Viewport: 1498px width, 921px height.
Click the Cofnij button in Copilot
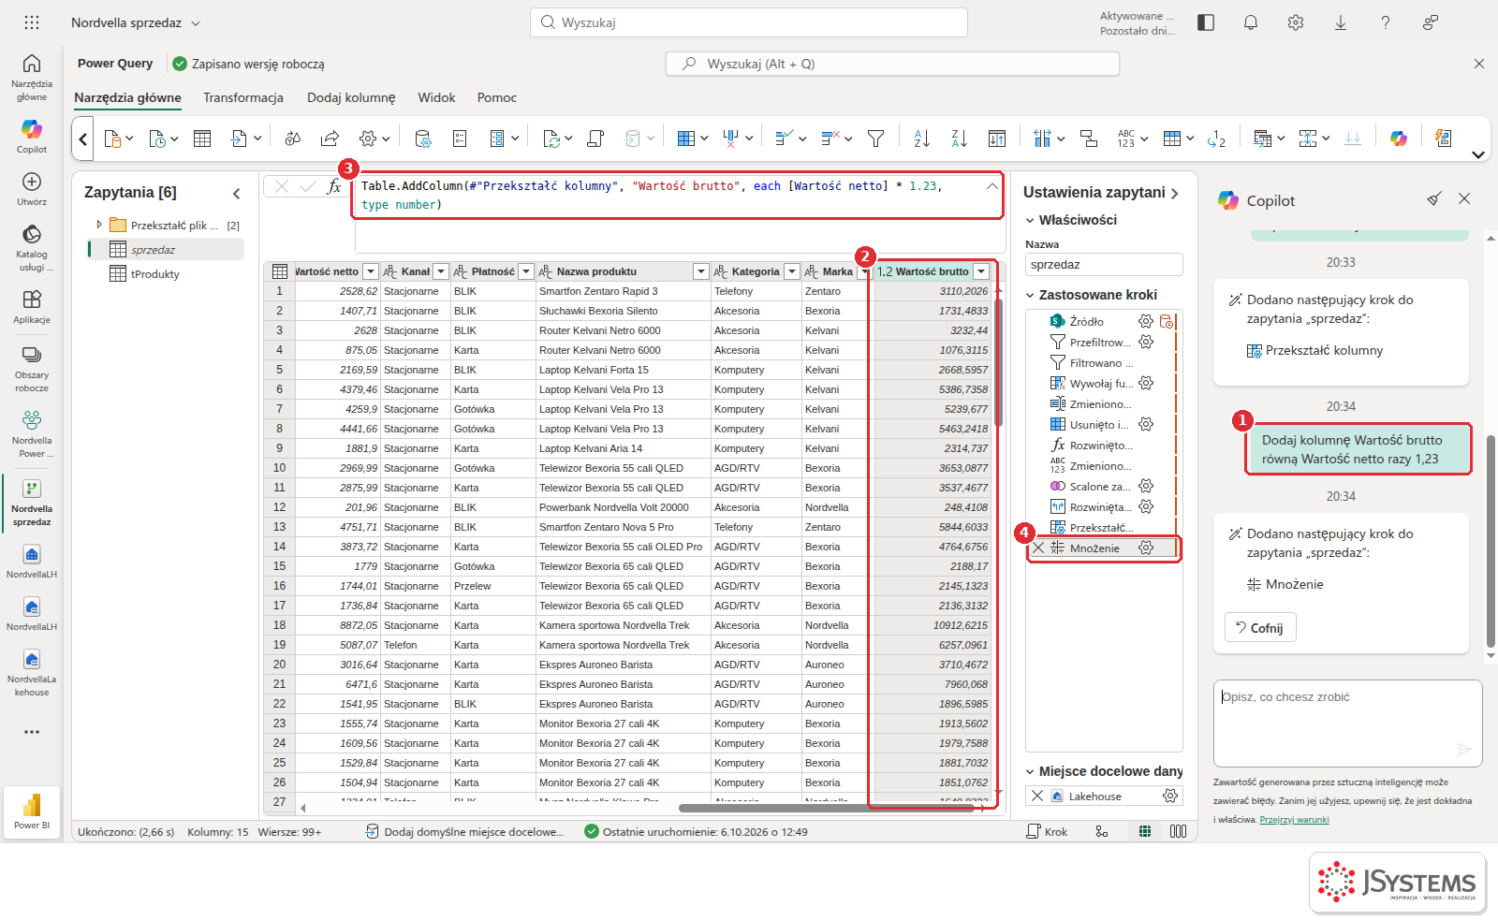[1260, 627]
